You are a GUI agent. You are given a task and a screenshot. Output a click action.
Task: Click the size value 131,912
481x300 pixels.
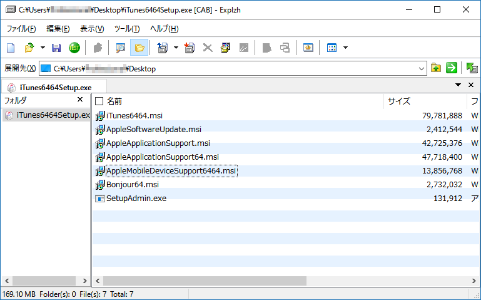pyautogui.click(x=448, y=199)
